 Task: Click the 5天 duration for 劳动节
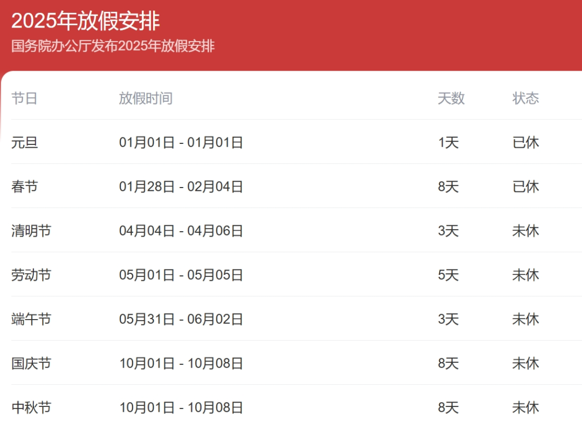click(448, 275)
